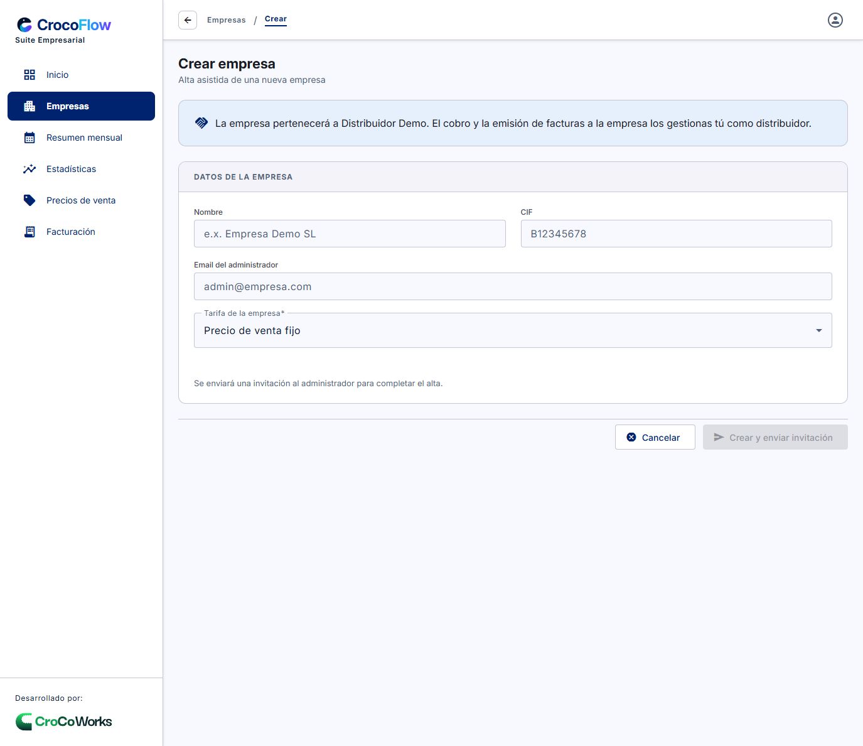863x746 pixels.
Task: Open Resumen mensual section
Action: (x=81, y=138)
